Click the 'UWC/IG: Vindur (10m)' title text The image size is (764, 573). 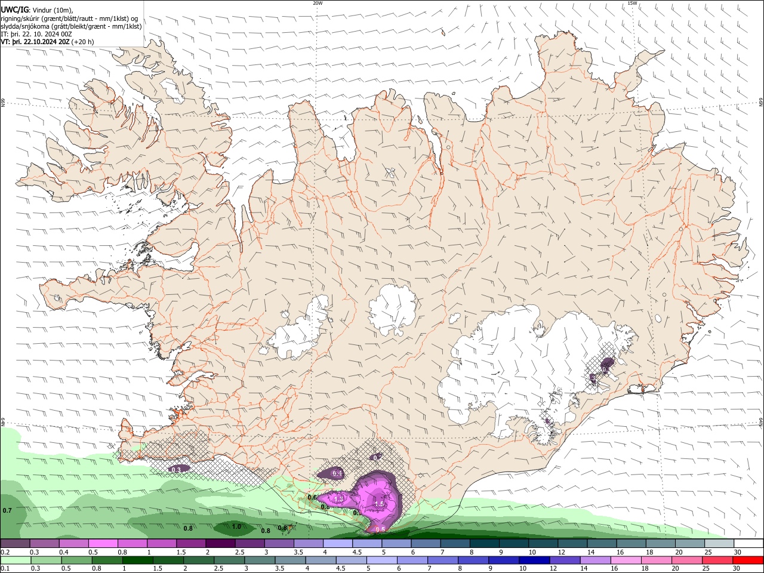pos(37,10)
